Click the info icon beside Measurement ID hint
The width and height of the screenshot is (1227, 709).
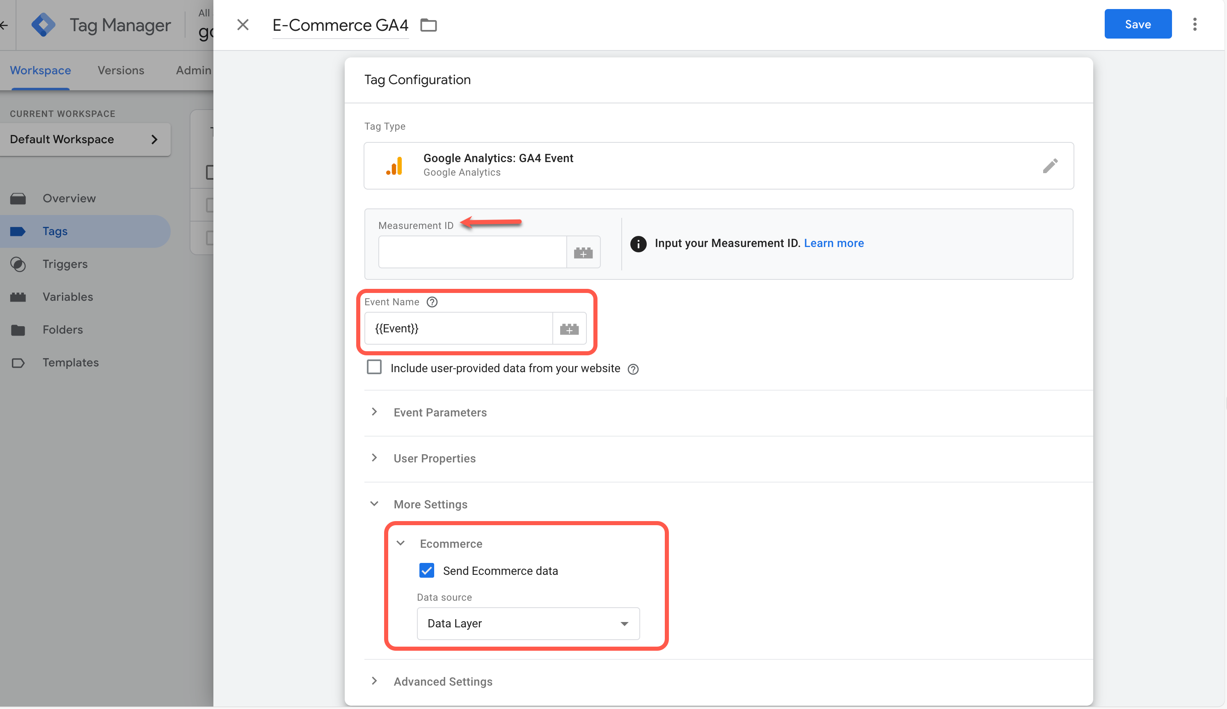point(639,243)
